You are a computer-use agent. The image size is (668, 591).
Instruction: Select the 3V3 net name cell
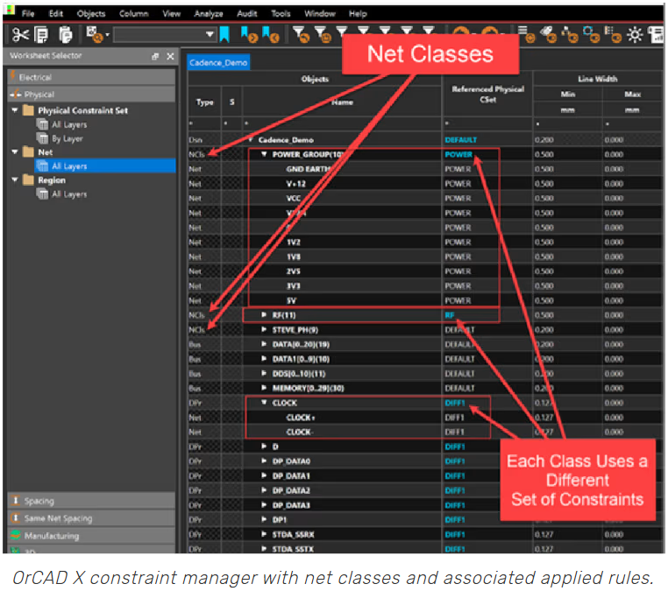pyautogui.click(x=342, y=285)
